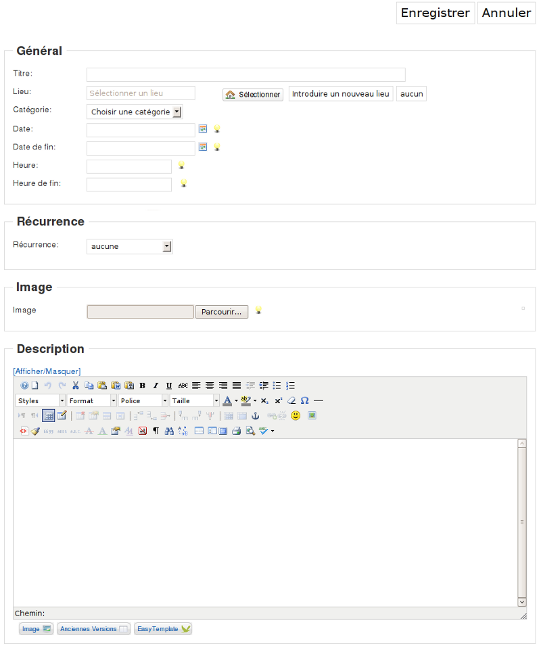Open the calendar picker next to Date

[202, 129]
